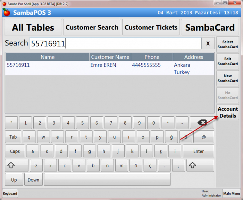The height and width of the screenshot is (200, 243).
Task: Sort results by the Phone column header
Action: pos(152,57)
